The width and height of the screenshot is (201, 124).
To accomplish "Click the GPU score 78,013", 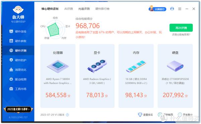I will [95, 95].
